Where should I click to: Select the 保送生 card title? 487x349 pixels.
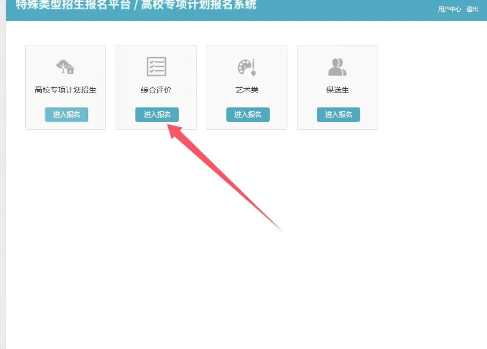[337, 90]
